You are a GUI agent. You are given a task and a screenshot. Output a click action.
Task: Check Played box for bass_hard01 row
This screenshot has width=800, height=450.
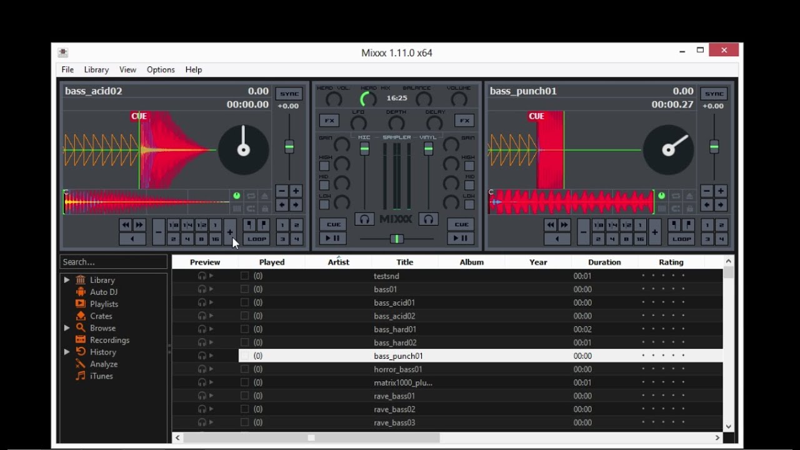pos(245,329)
